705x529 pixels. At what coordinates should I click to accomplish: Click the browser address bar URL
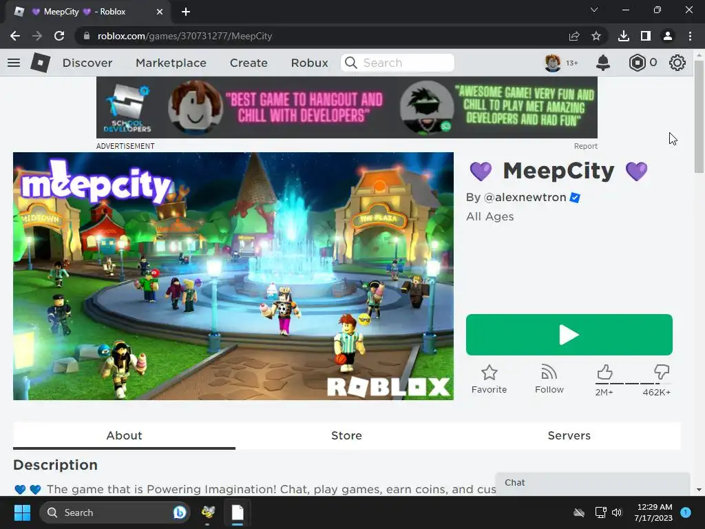coord(185,36)
